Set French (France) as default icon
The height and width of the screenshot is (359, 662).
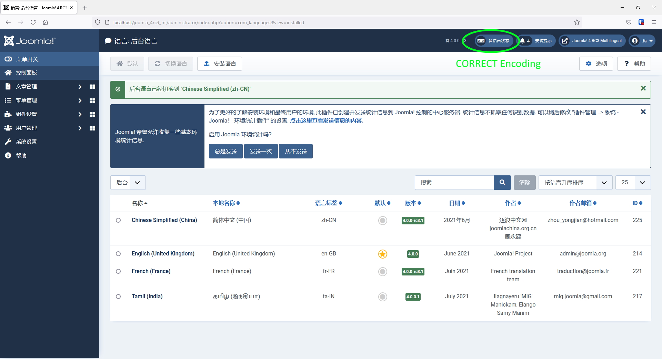click(x=383, y=272)
